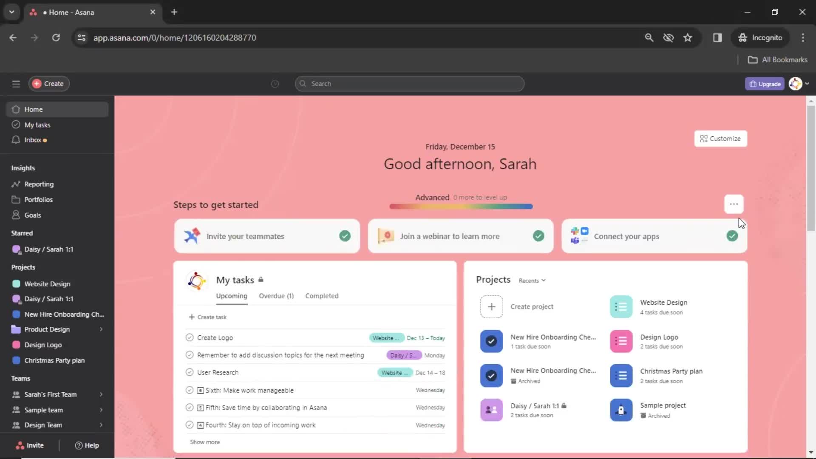This screenshot has height=459, width=816.
Task: Click the Join a webinar checkmark
Action: pos(538,236)
